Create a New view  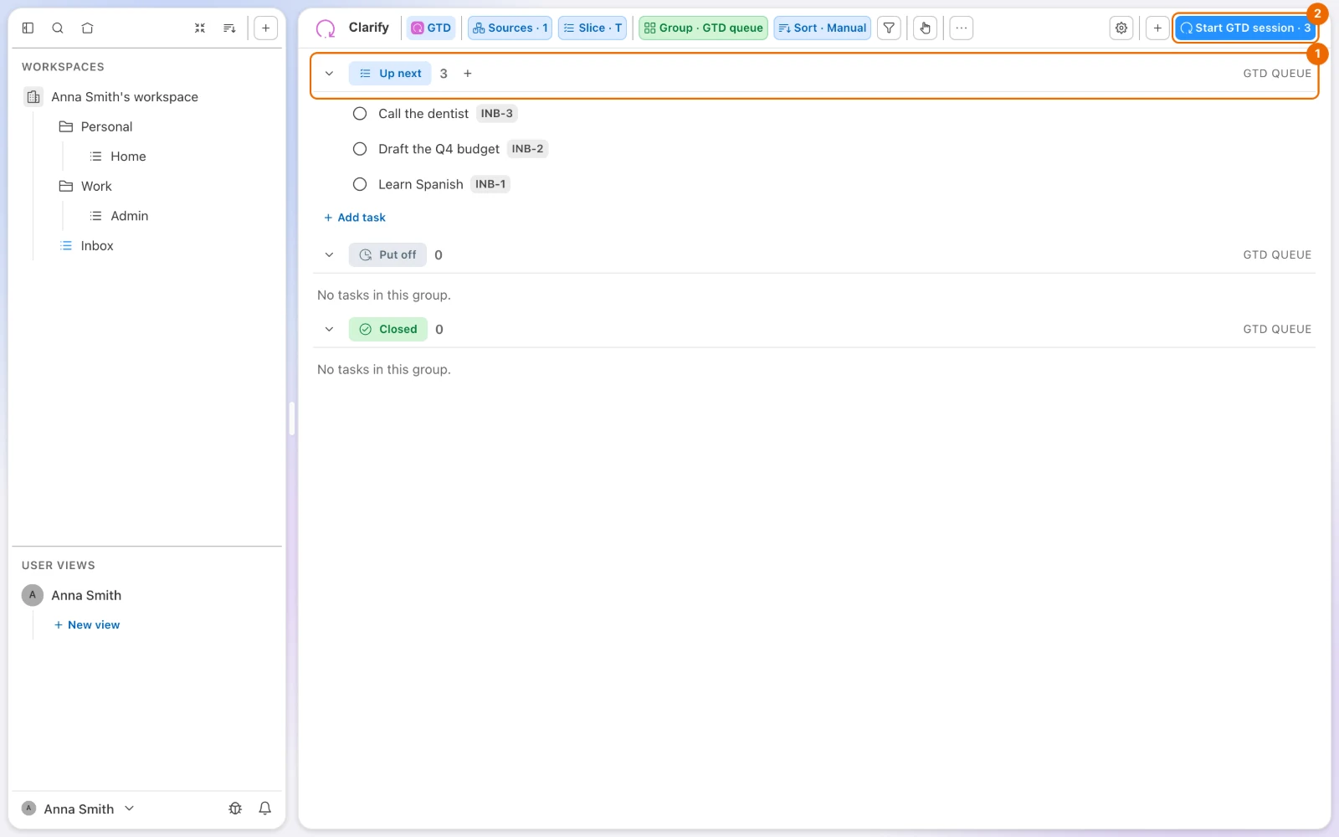coord(87,625)
